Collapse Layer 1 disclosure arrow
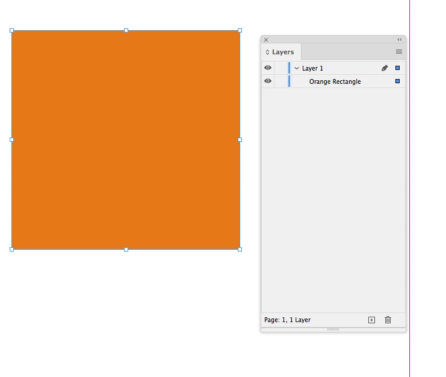 [x=297, y=68]
